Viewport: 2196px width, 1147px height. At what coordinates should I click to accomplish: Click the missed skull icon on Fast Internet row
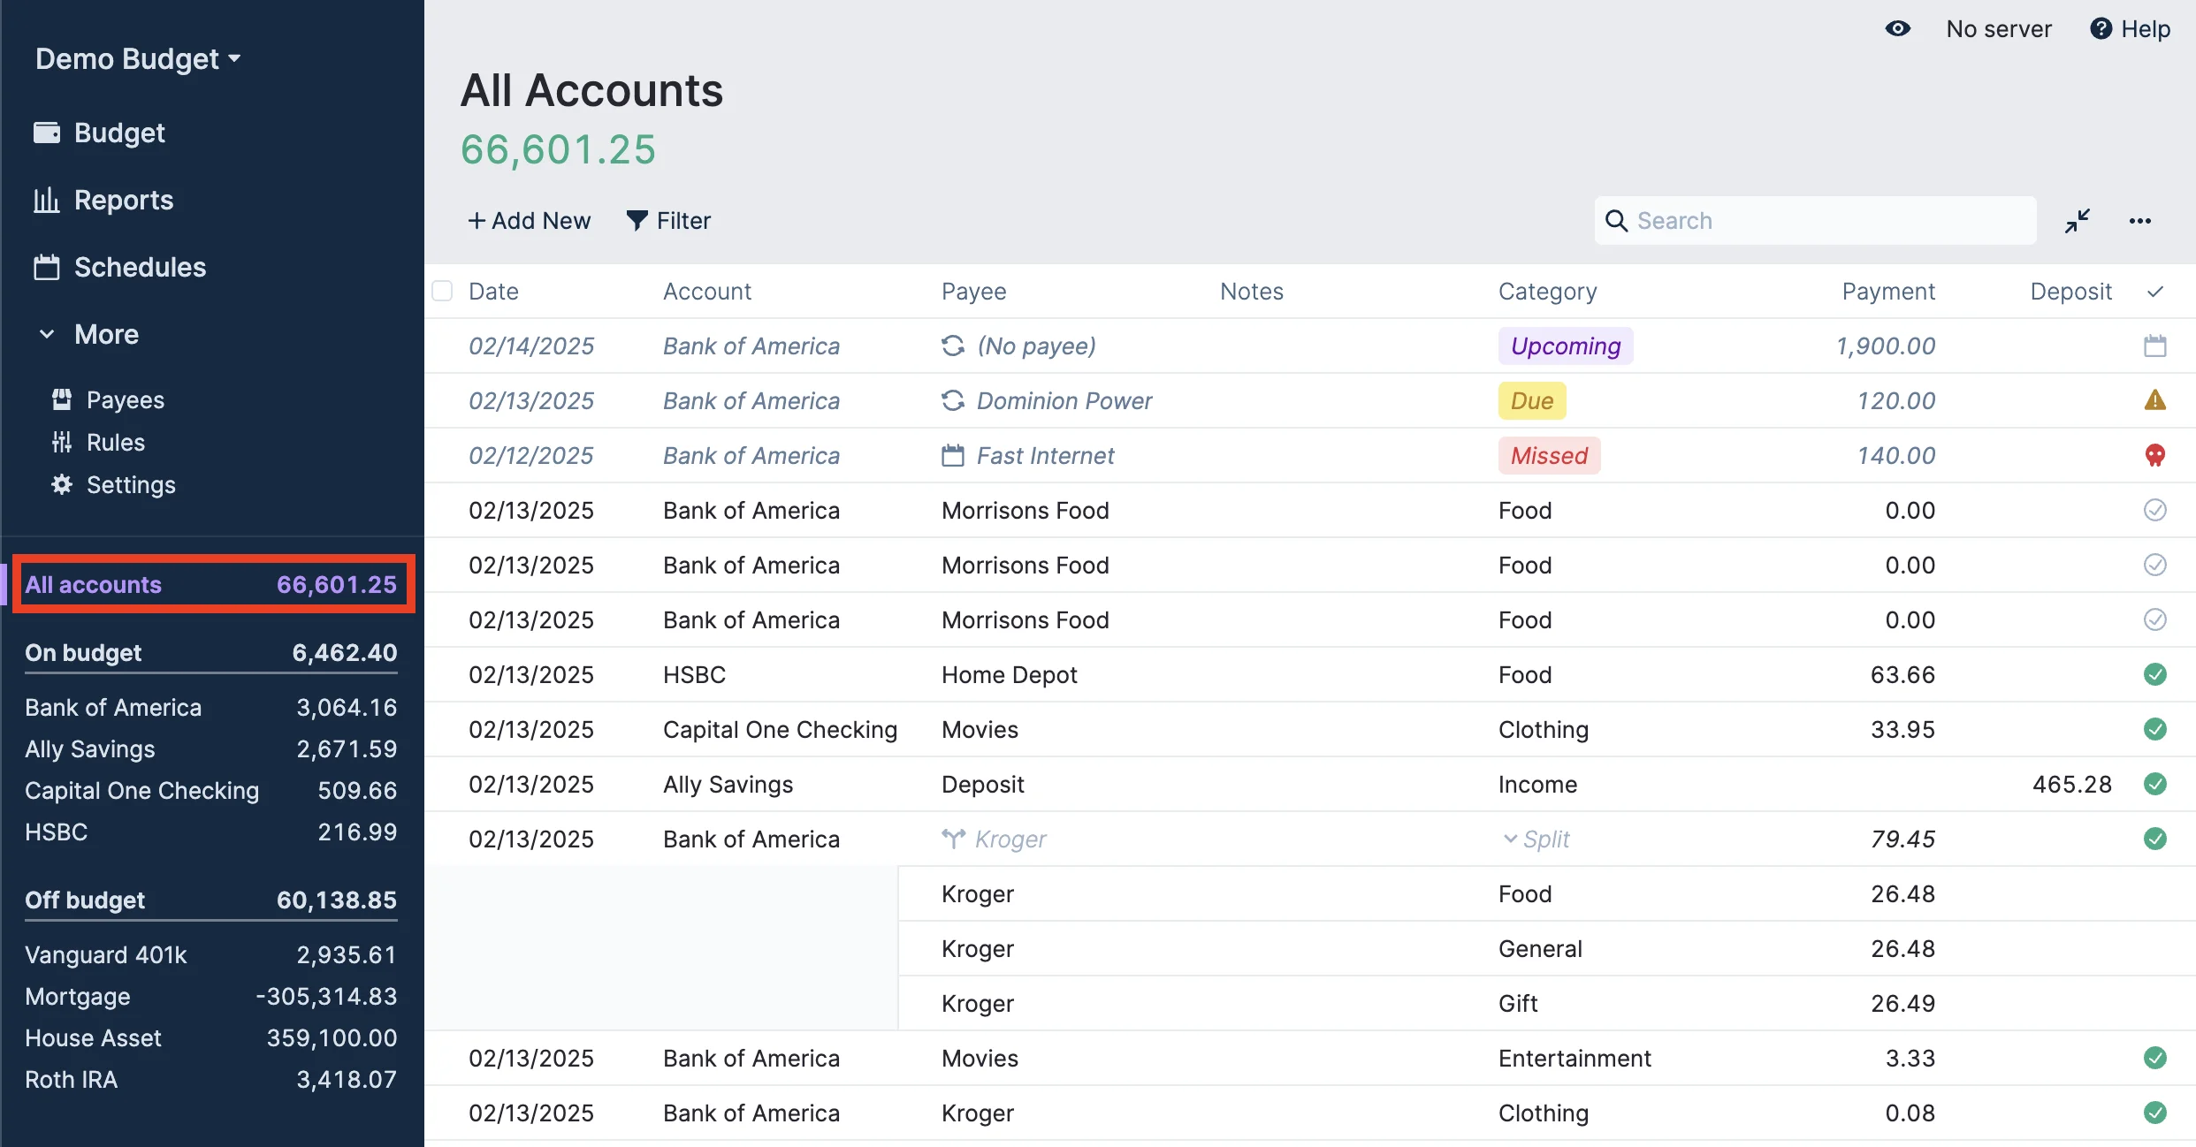pos(2154,456)
